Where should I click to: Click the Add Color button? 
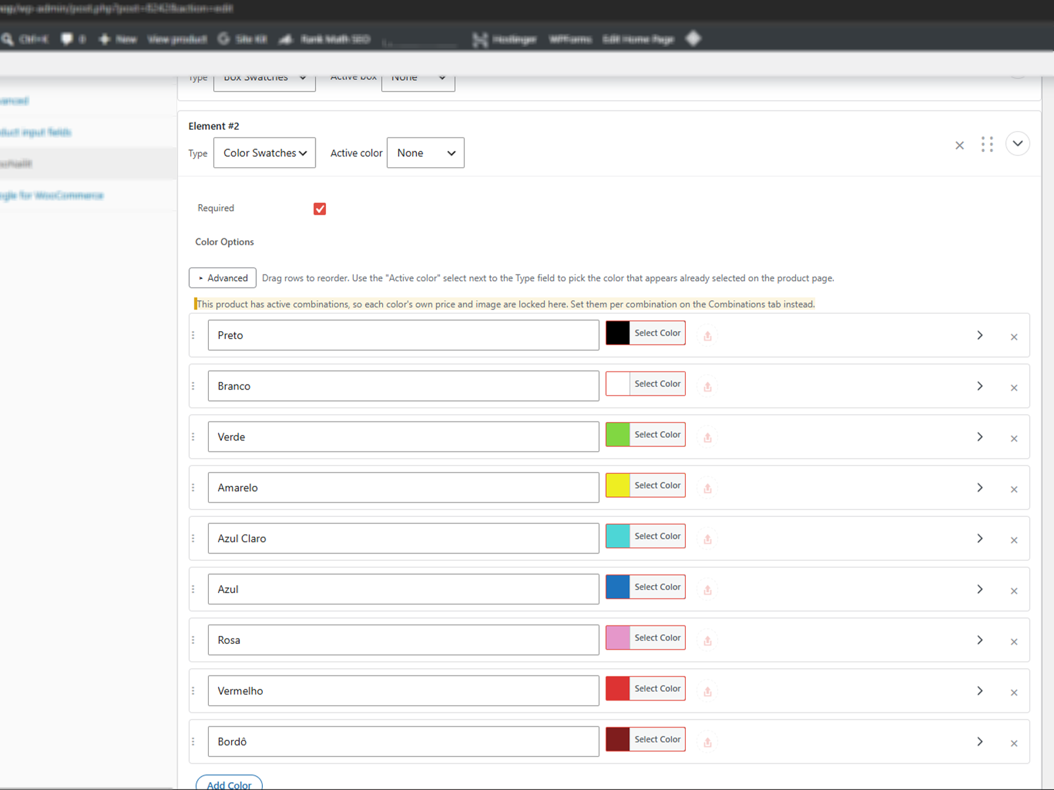point(229,783)
